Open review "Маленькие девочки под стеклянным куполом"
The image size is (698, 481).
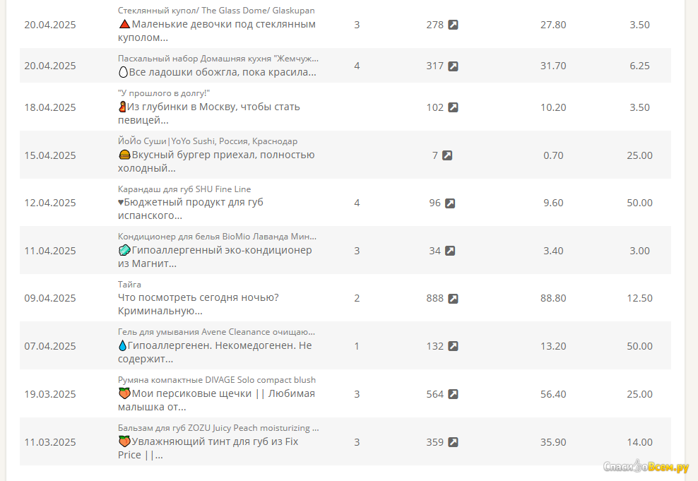pyautogui.click(x=217, y=30)
